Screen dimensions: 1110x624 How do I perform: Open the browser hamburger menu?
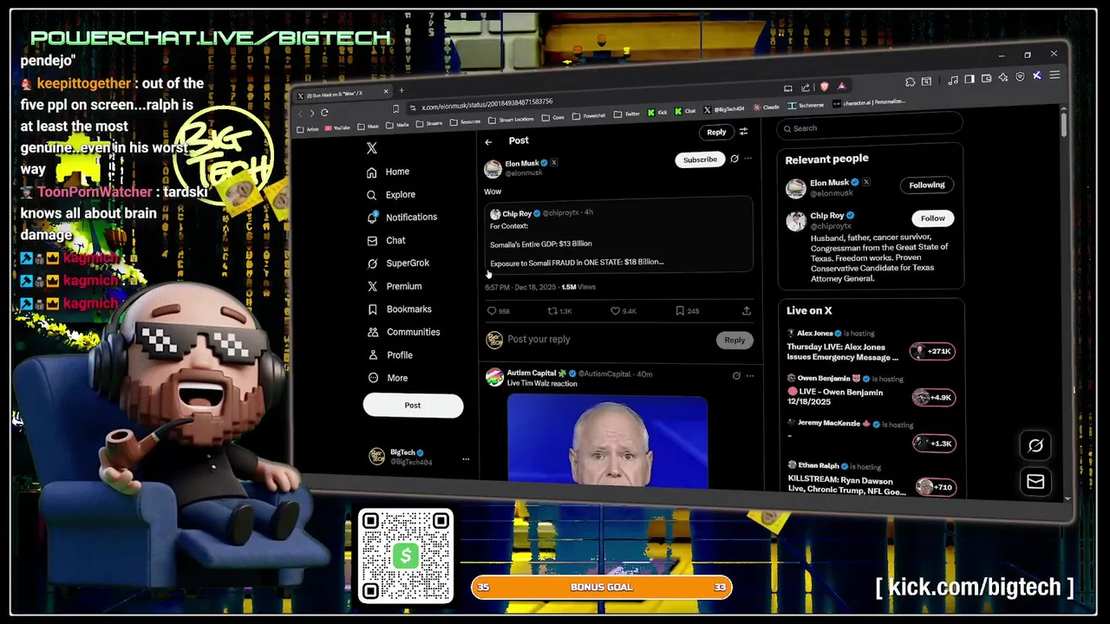(x=1055, y=76)
